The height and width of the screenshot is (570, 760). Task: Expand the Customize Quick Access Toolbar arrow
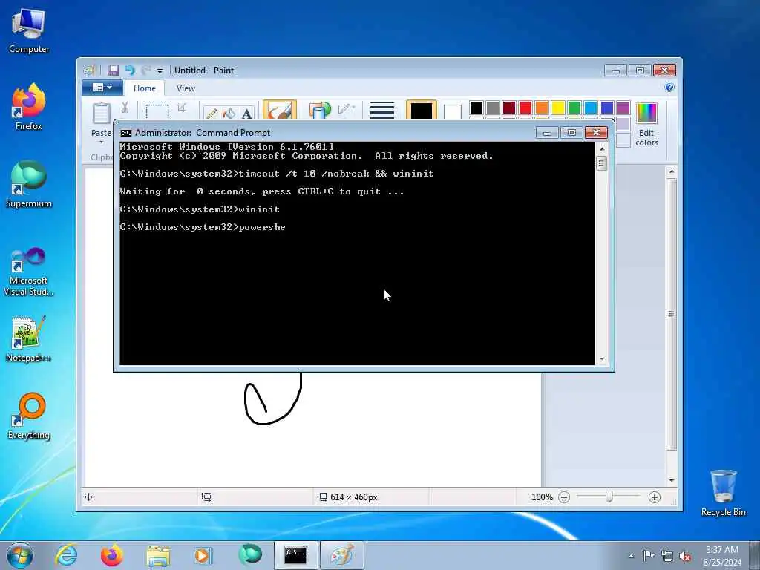[160, 71]
